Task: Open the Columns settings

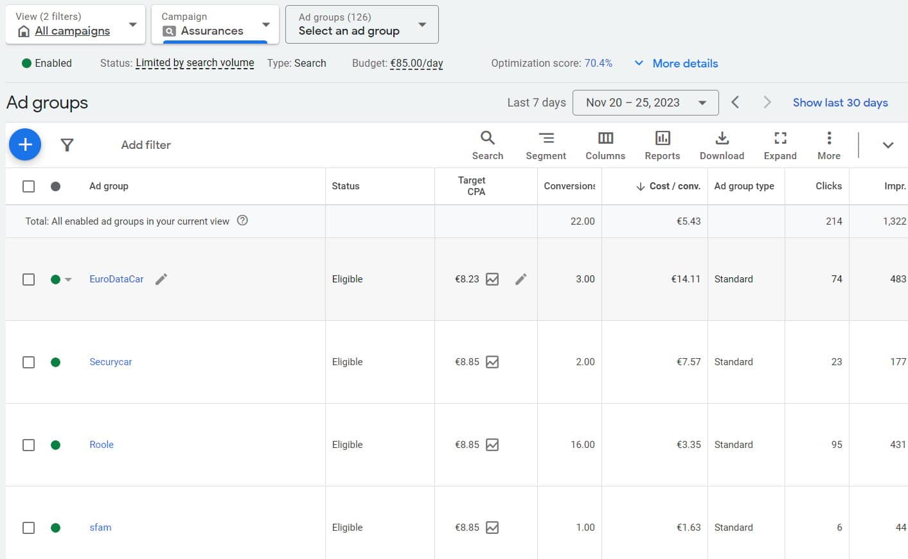Action: (605, 146)
